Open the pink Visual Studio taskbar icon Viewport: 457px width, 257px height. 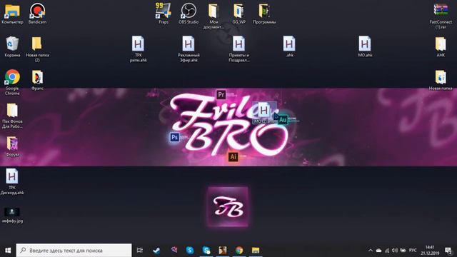[x=174, y=251]
